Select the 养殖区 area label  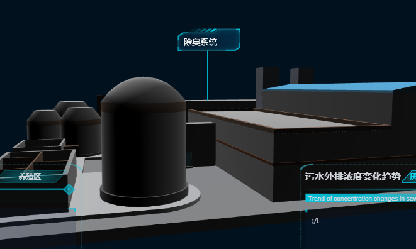(30, 176)
